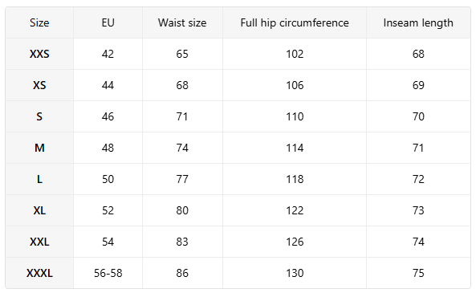476x293 pixels.
Task: Click the M size row label
Action: tap(39, 148)
